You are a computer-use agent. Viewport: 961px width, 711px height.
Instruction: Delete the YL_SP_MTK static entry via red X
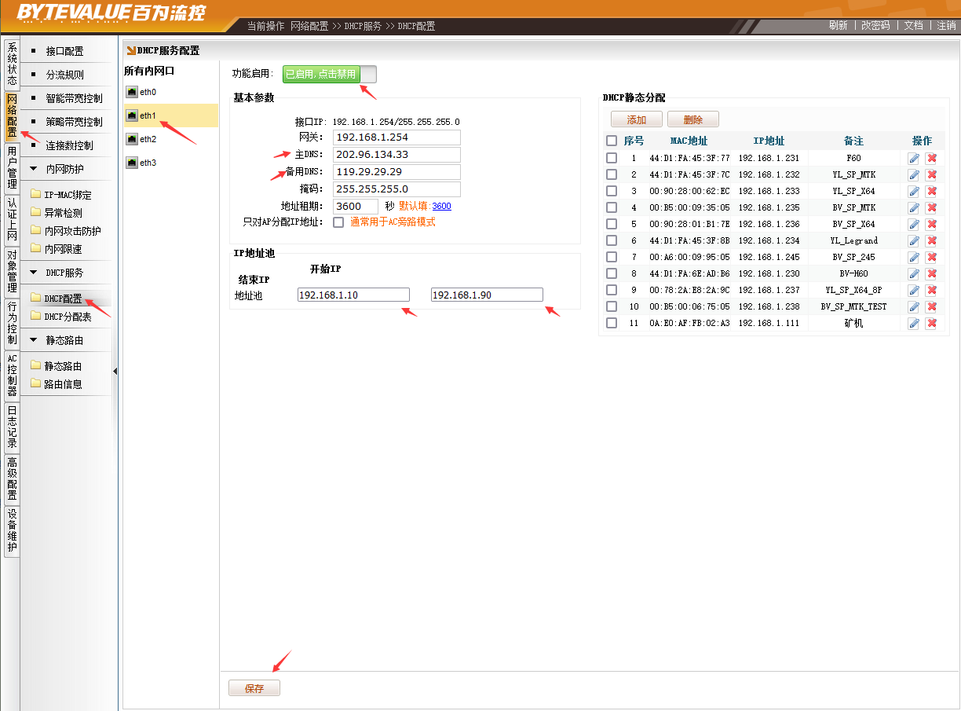(x=931, y=174)
